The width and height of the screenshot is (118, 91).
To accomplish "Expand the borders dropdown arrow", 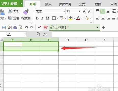I will tap(58, 18).
